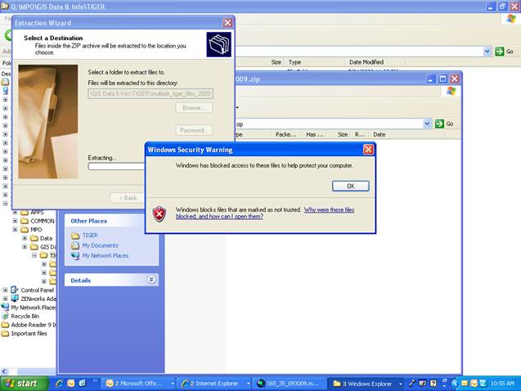
Task: Click Go button in the zip window address bar
Action: 444,124
